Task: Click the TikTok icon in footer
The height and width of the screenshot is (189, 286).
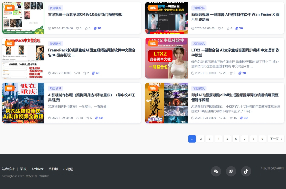Action: (246, 171)
